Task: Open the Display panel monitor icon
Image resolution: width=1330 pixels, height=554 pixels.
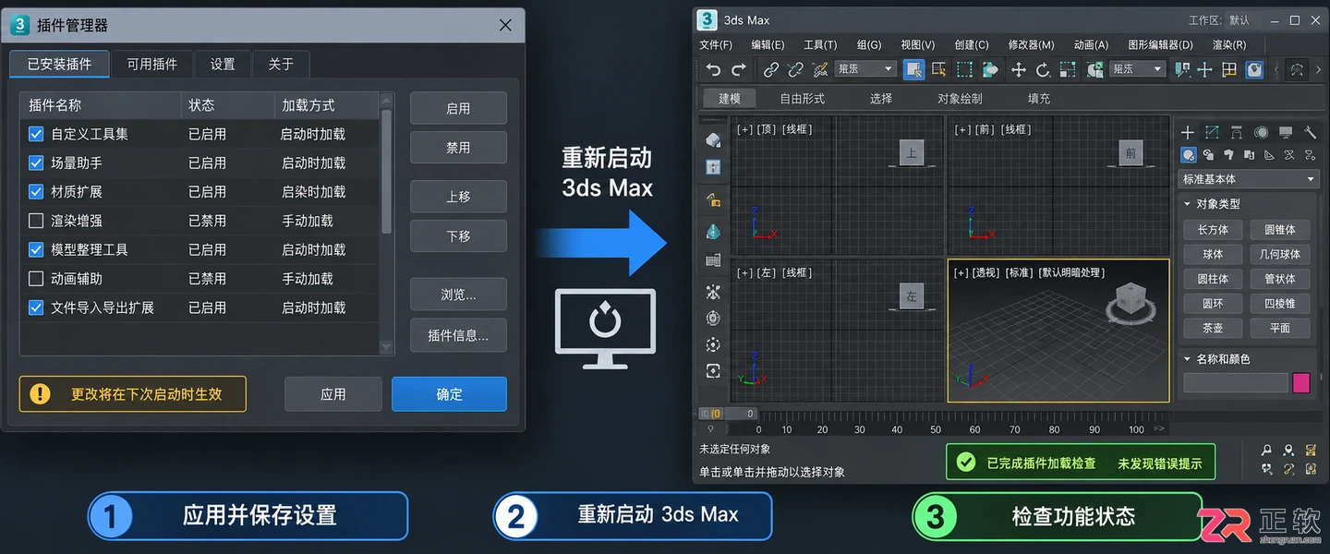Action: (x=1285, y=133)
